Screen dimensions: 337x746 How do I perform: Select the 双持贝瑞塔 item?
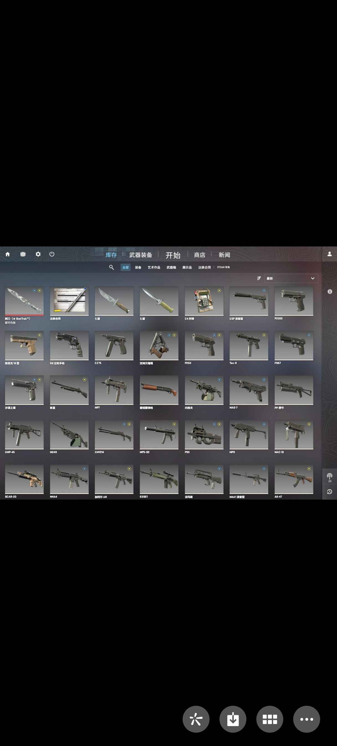click(159, 348)
